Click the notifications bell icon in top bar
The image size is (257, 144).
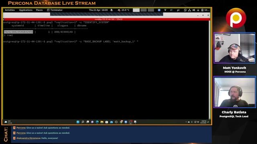tap(112, 10)
